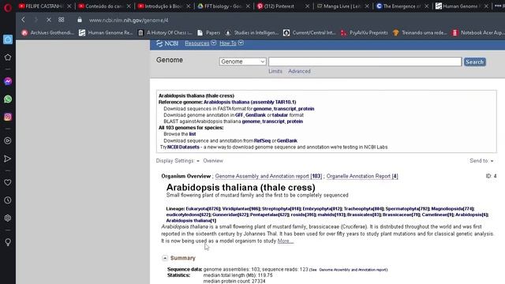Collapse the Summary section
505x284 pixels.
coord(165,258)
